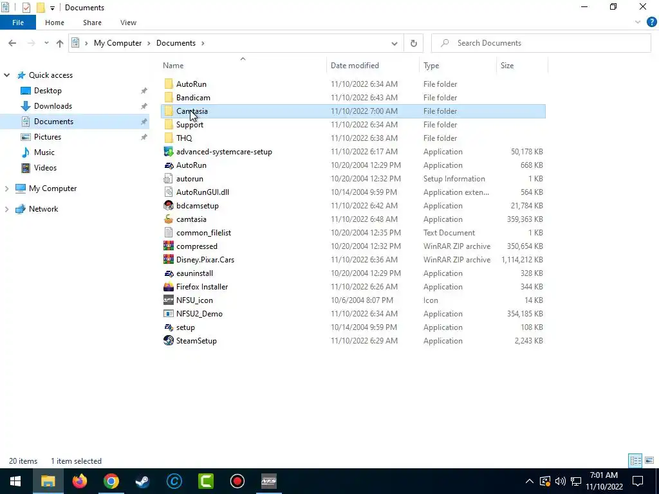Select the SteamSetup application icon

click(169, 341)
